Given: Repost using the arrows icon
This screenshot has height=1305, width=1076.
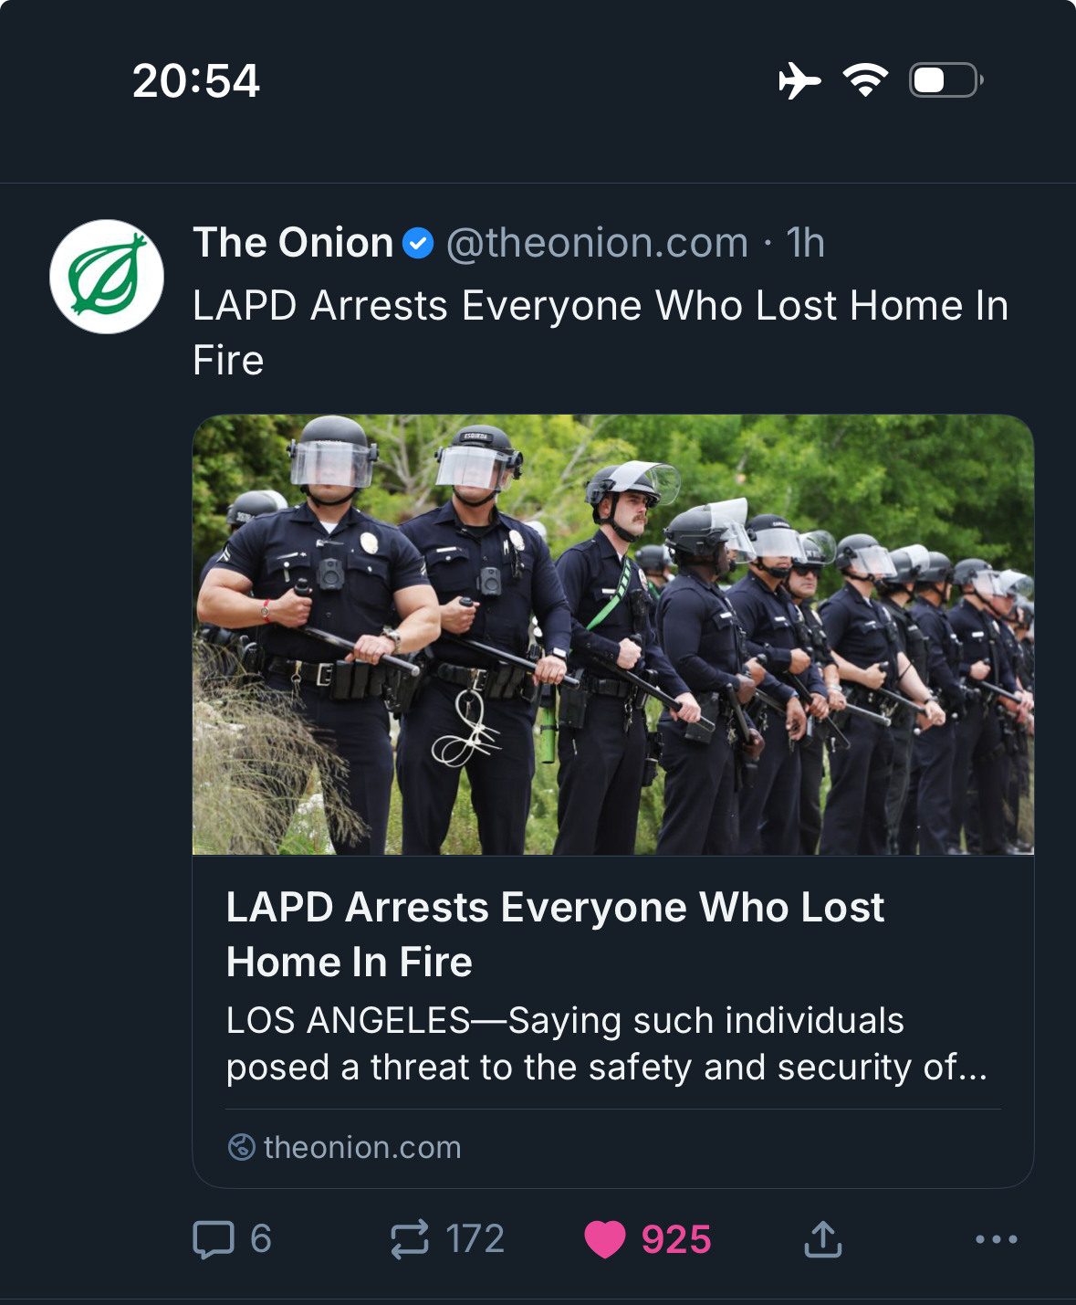Looking at the screenshot, I should pyautogui.click(x=410, y=1239).
